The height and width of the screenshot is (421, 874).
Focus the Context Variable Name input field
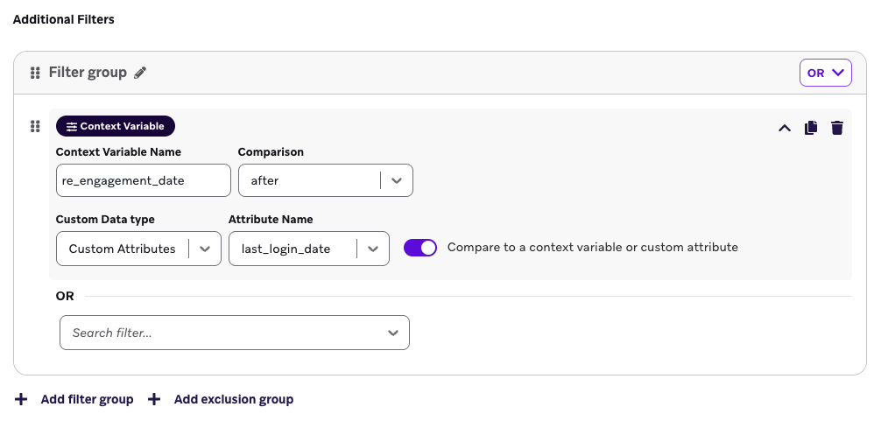click(142, 180)
